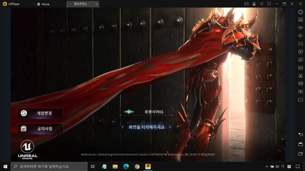Lower emulator volume with volume-down icon

click(x=300, y=35)
